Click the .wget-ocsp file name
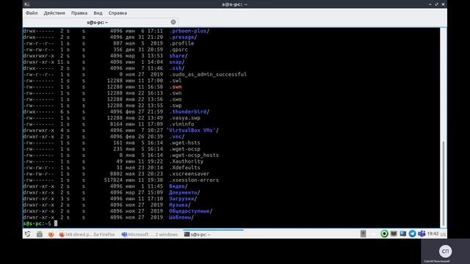The height and width of the screenshot is (264, 470). tap(184, 149)
